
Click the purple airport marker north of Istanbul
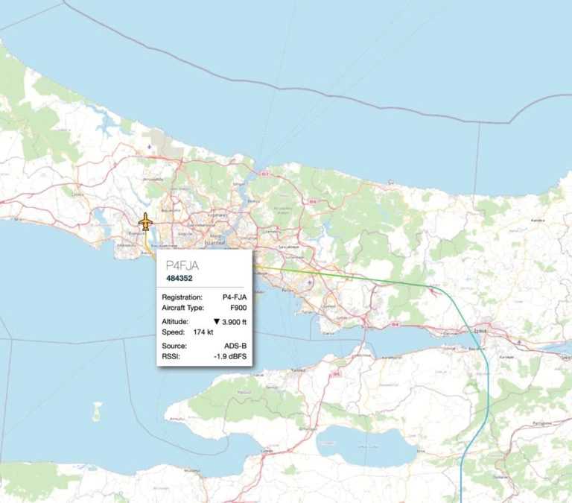[x=149, y=147]
